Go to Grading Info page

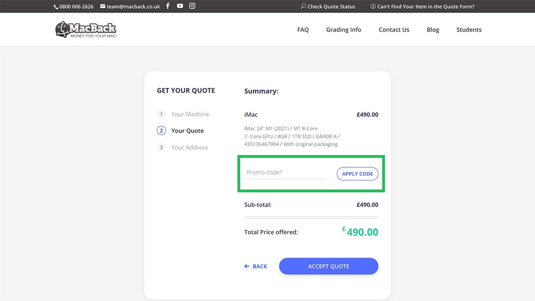coord(344,30)
